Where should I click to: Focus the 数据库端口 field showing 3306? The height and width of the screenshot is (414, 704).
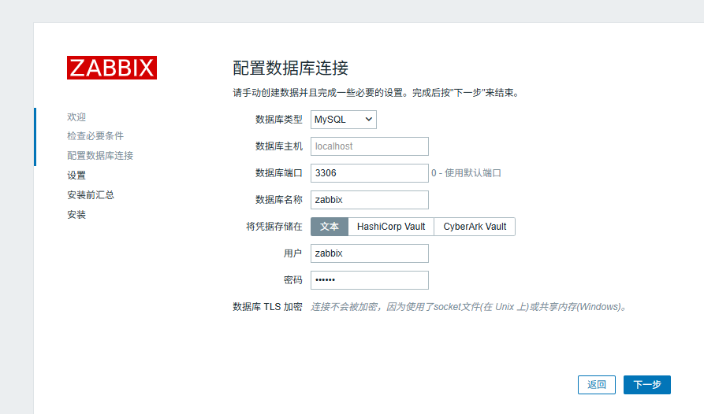[370, 173]
